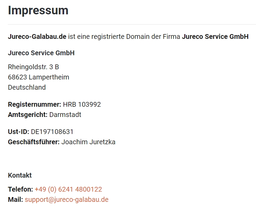Click the HRB 103992 register number
This screenshot has width=256, height=209.
(x=82, y=104)
